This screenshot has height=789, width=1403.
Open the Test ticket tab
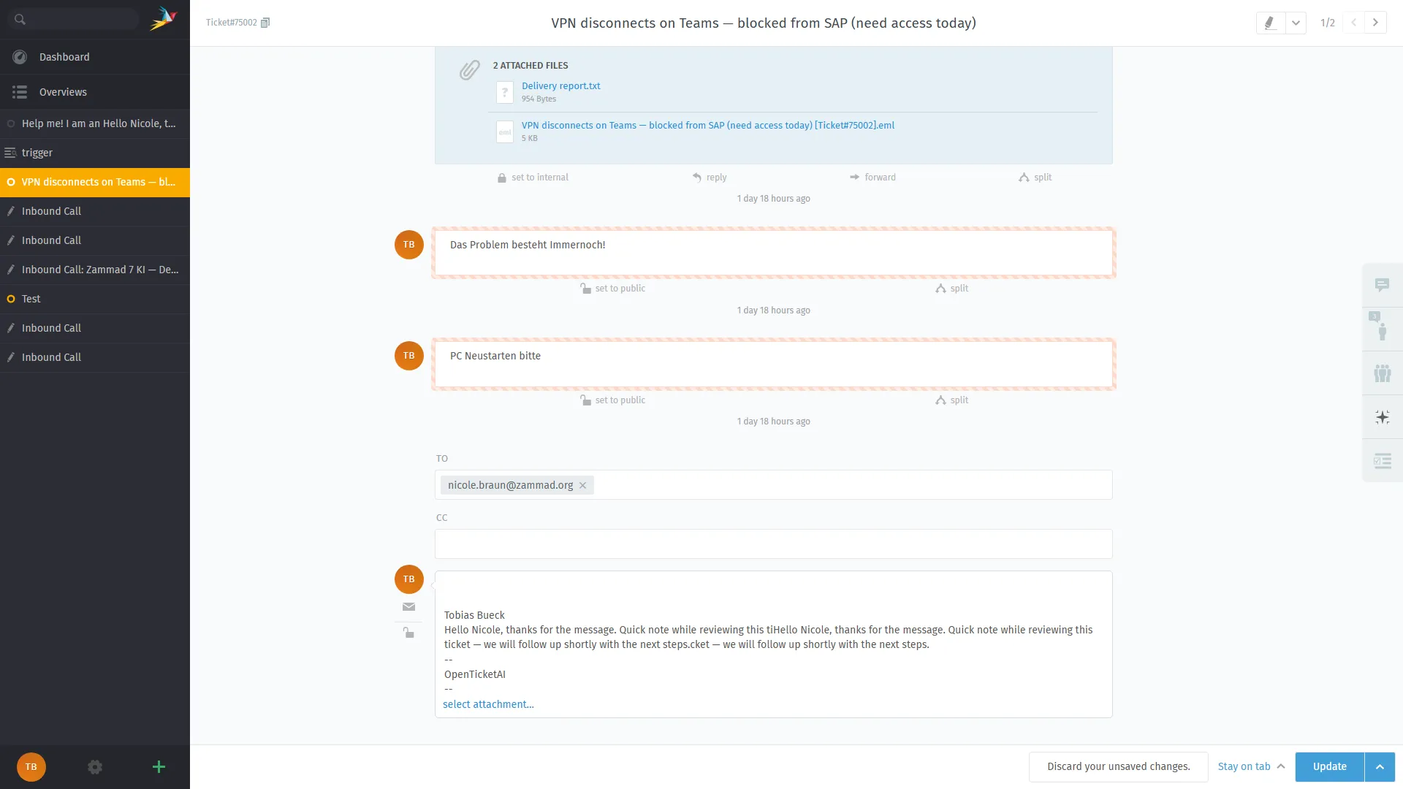tap(95, 299)
